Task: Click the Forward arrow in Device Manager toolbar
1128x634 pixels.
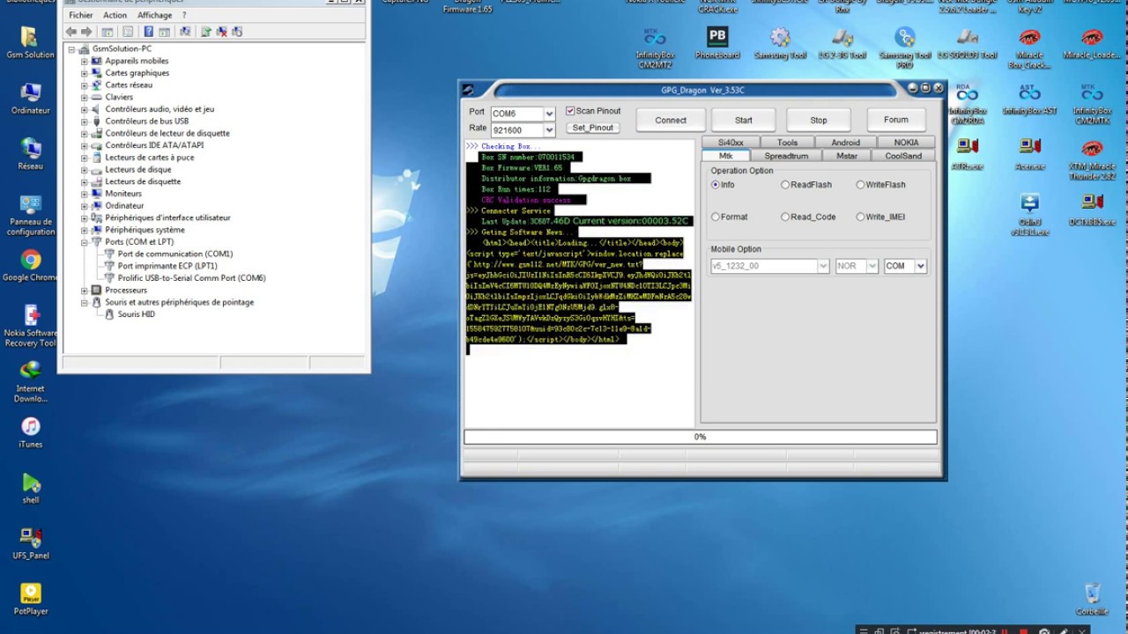Action: click(85, 32)
